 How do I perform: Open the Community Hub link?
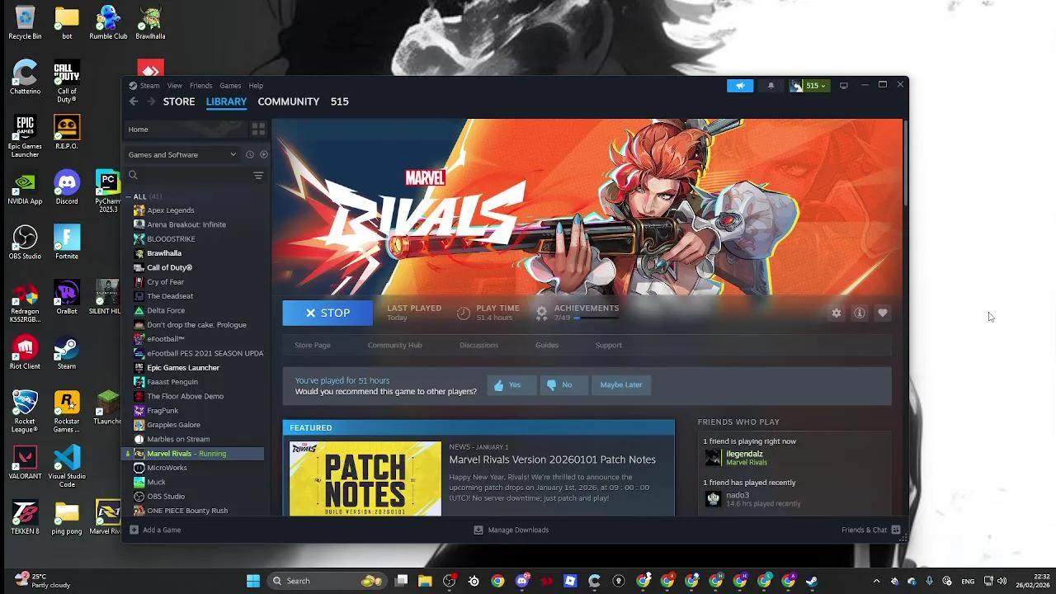(394, 345)
